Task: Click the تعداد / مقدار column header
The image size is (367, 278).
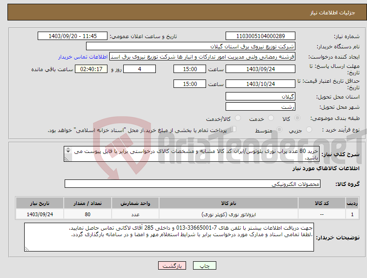Action: (x=87, y=203)
